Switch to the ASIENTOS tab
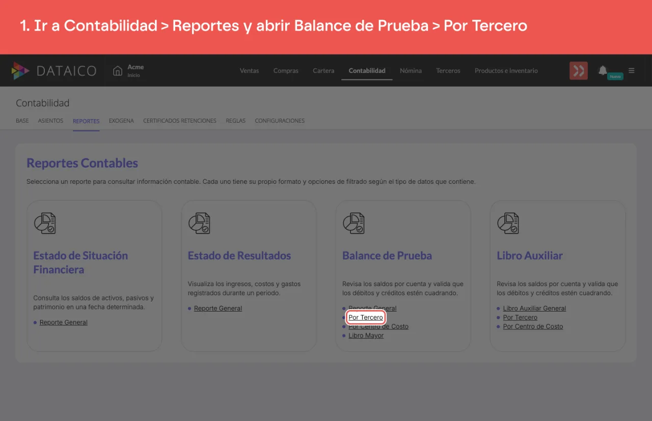The height and width of the screenshot is (421, 652). (x=50, y=121)
